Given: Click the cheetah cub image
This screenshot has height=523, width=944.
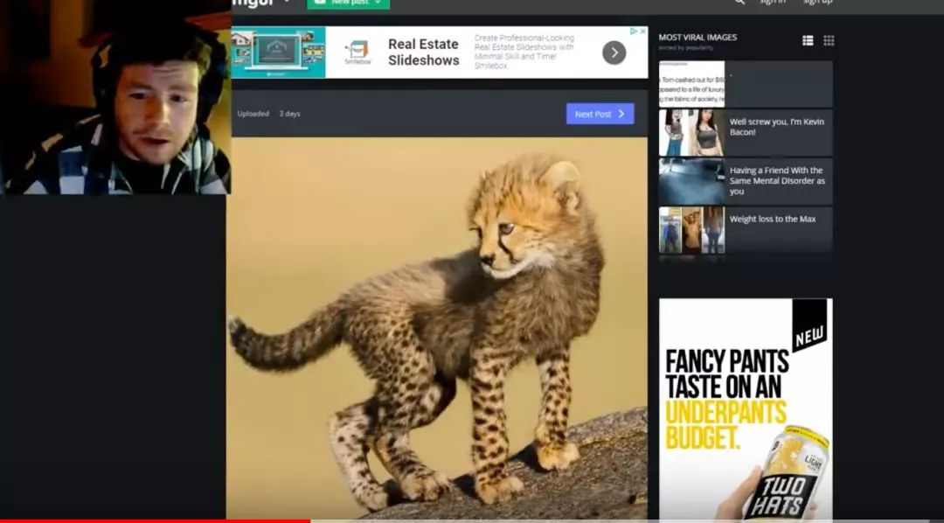Looking at the screenshot, I should tap(437, 328).
